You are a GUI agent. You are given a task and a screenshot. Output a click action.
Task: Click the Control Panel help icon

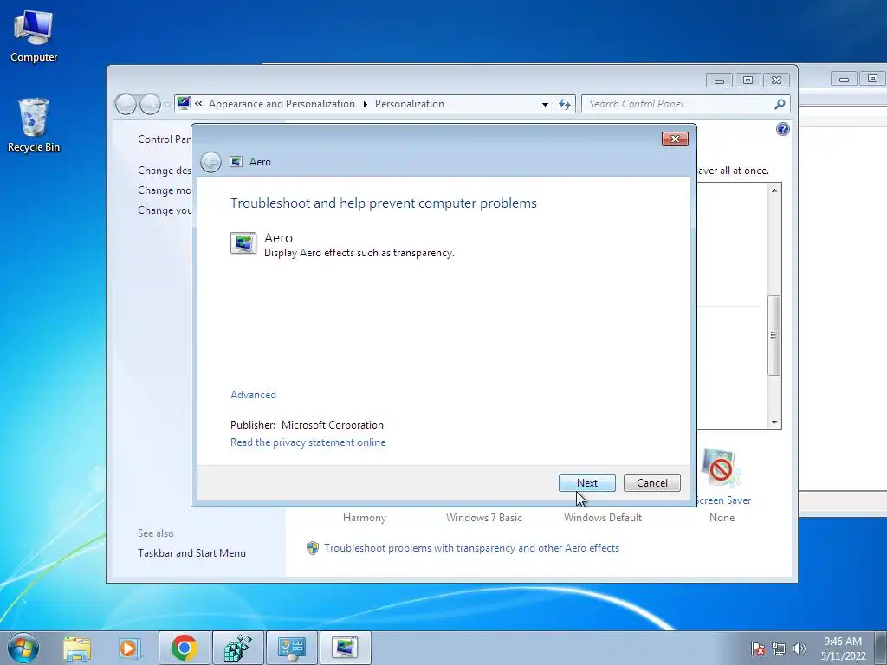782,130
